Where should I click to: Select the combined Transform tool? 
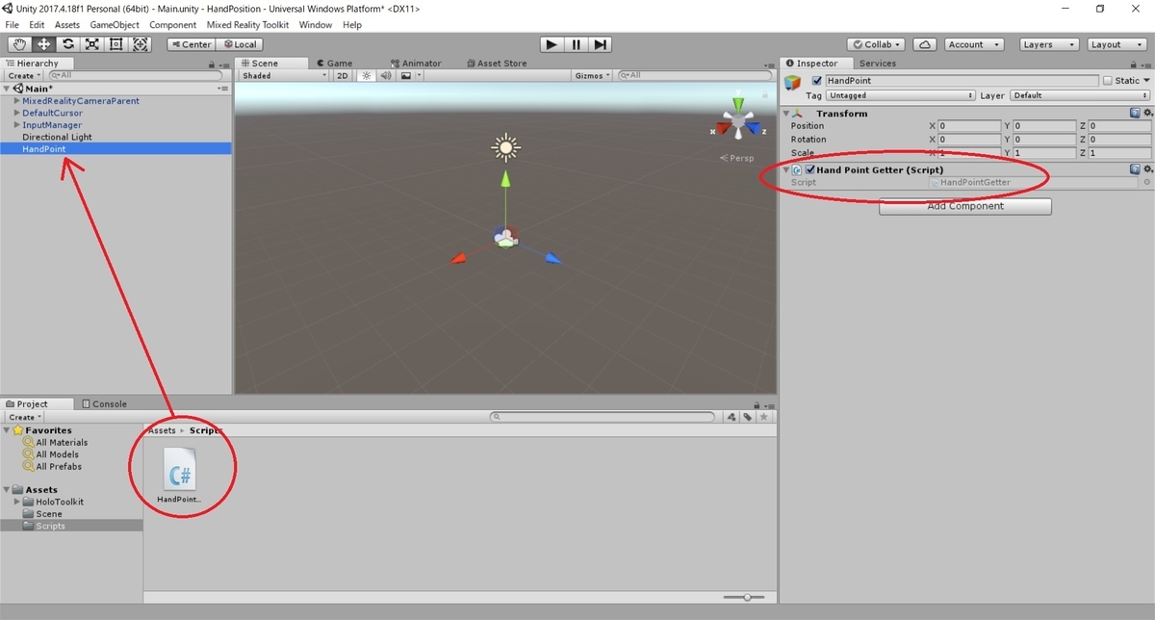pyautogui.click(x=141, y=44)
